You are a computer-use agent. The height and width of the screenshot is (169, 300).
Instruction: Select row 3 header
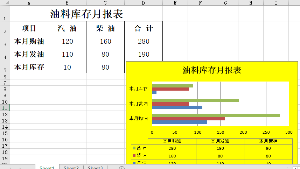click(5, 41)
